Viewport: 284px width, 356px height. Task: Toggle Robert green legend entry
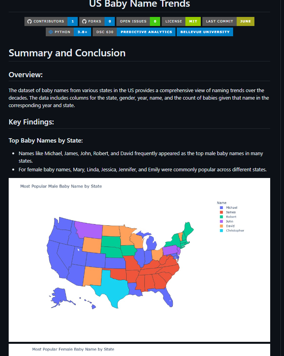pos(228,217)
